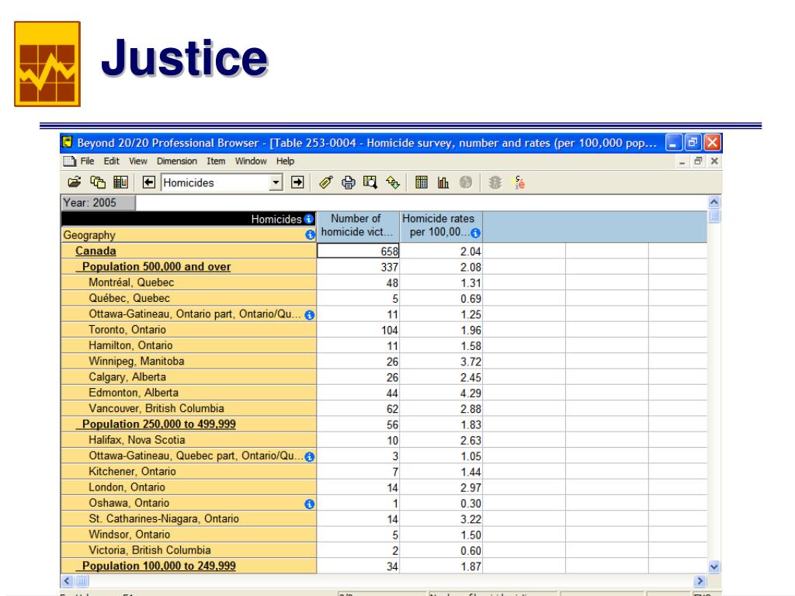This screenshot has height=596, width=795.
Task: Open the File menu
Action: point(87,161)
